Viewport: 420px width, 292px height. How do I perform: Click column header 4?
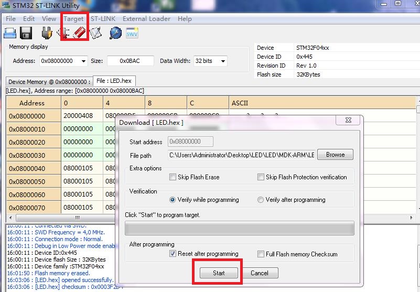124,103
